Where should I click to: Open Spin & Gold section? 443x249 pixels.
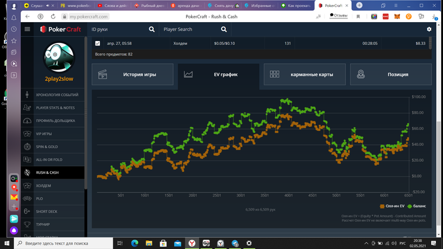(x=53, y=147)
